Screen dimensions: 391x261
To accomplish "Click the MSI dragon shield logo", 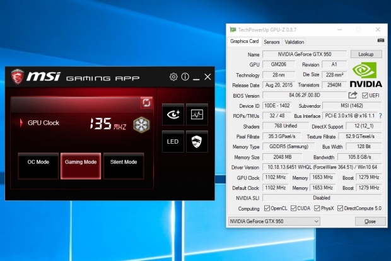I will pyautogui.click(x=18, y=77).
